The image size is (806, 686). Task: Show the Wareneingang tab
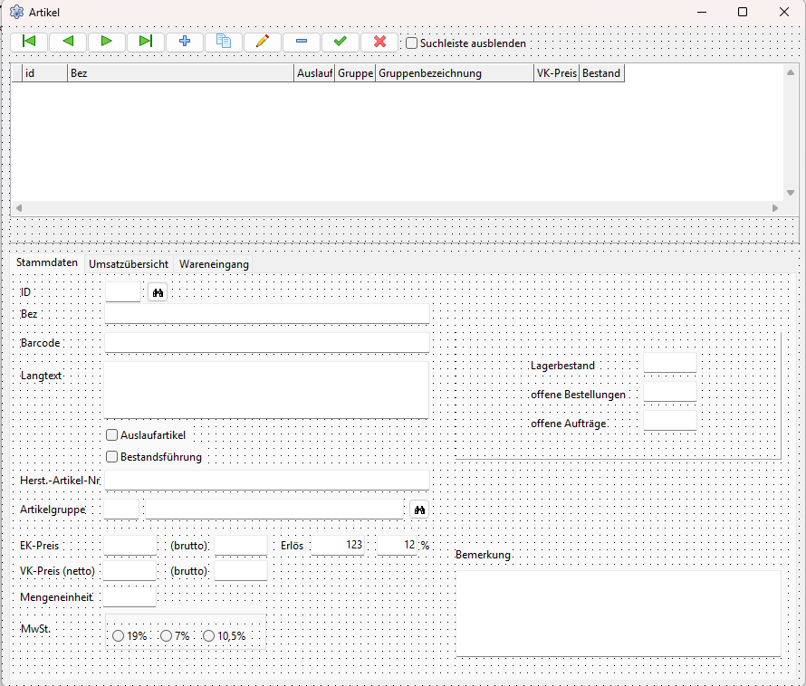point(214,264)
